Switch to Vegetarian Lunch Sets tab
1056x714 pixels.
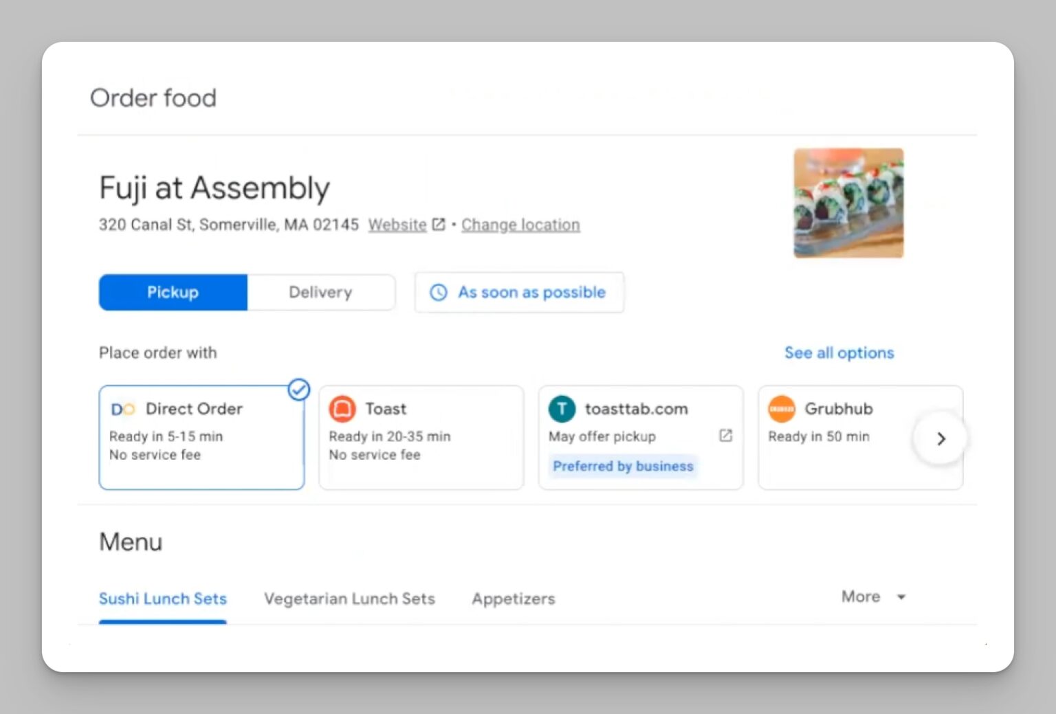click(x=349, y=599)
